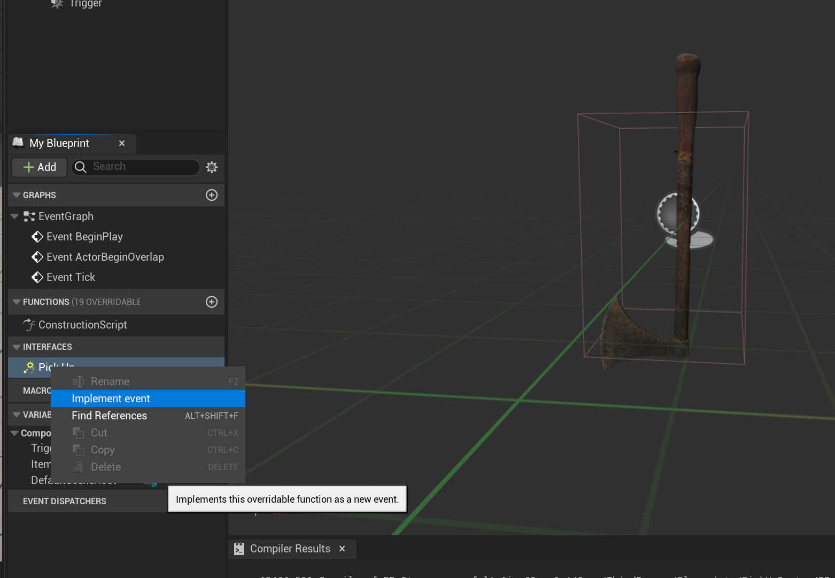Open the ConstructionScript function

[82, 325]
